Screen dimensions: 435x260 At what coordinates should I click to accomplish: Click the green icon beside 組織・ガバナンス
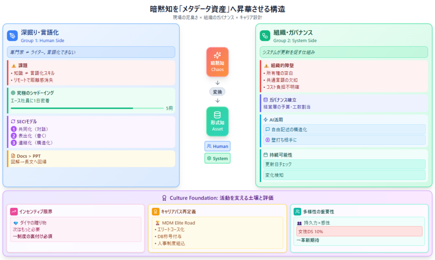coord(265,36)
